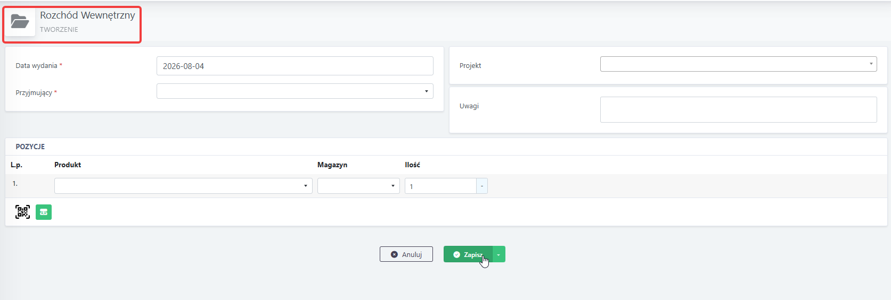This screenshot has height=300, width=891.
Task: Cancel creation with Anuluj button
Action: [406, 254]
